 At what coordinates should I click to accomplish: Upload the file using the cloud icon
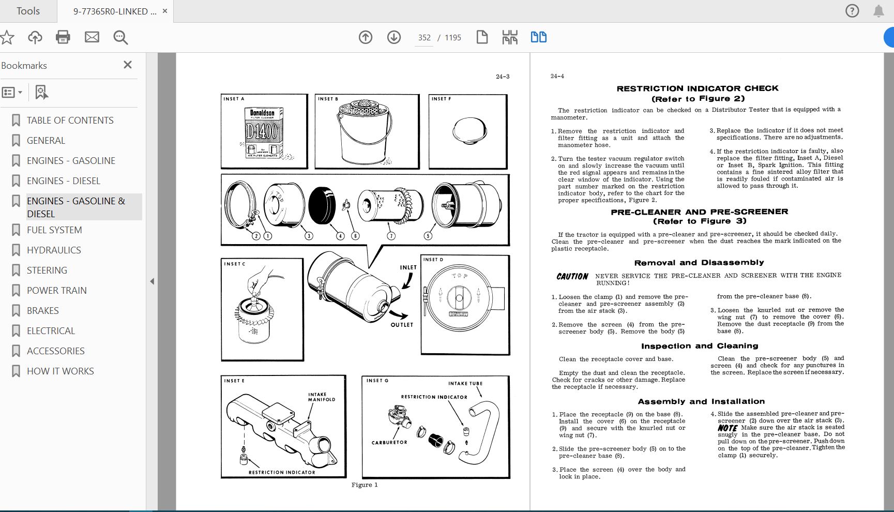(35, 37)
